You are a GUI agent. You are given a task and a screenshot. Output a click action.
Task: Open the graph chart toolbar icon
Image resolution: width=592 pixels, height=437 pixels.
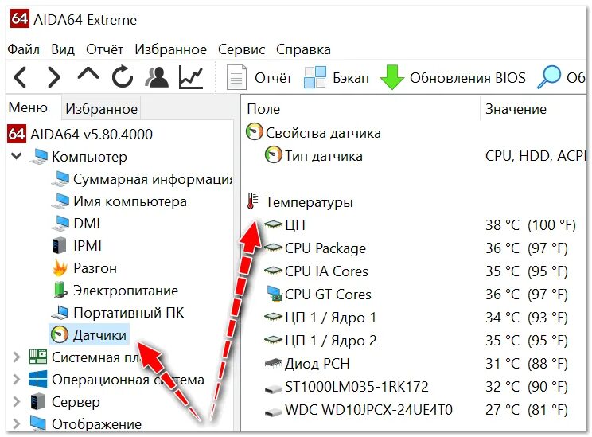coord(191,77)
